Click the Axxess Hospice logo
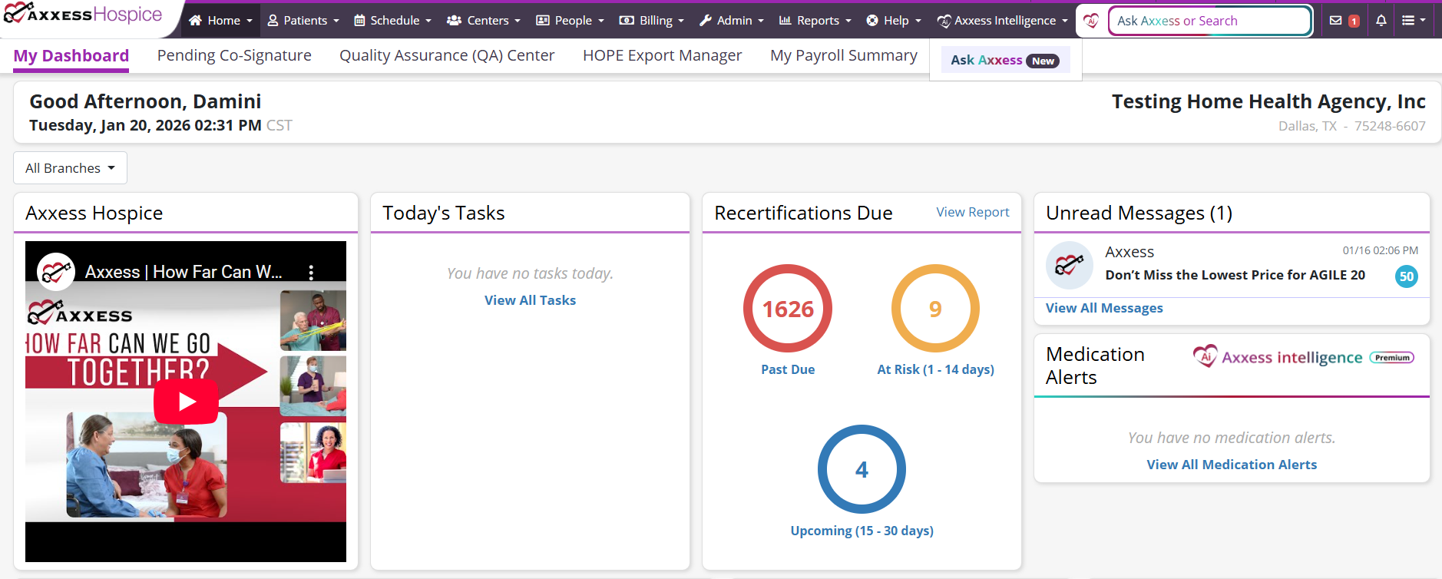This screenshot has width=1442, height=579. (83, 15)
